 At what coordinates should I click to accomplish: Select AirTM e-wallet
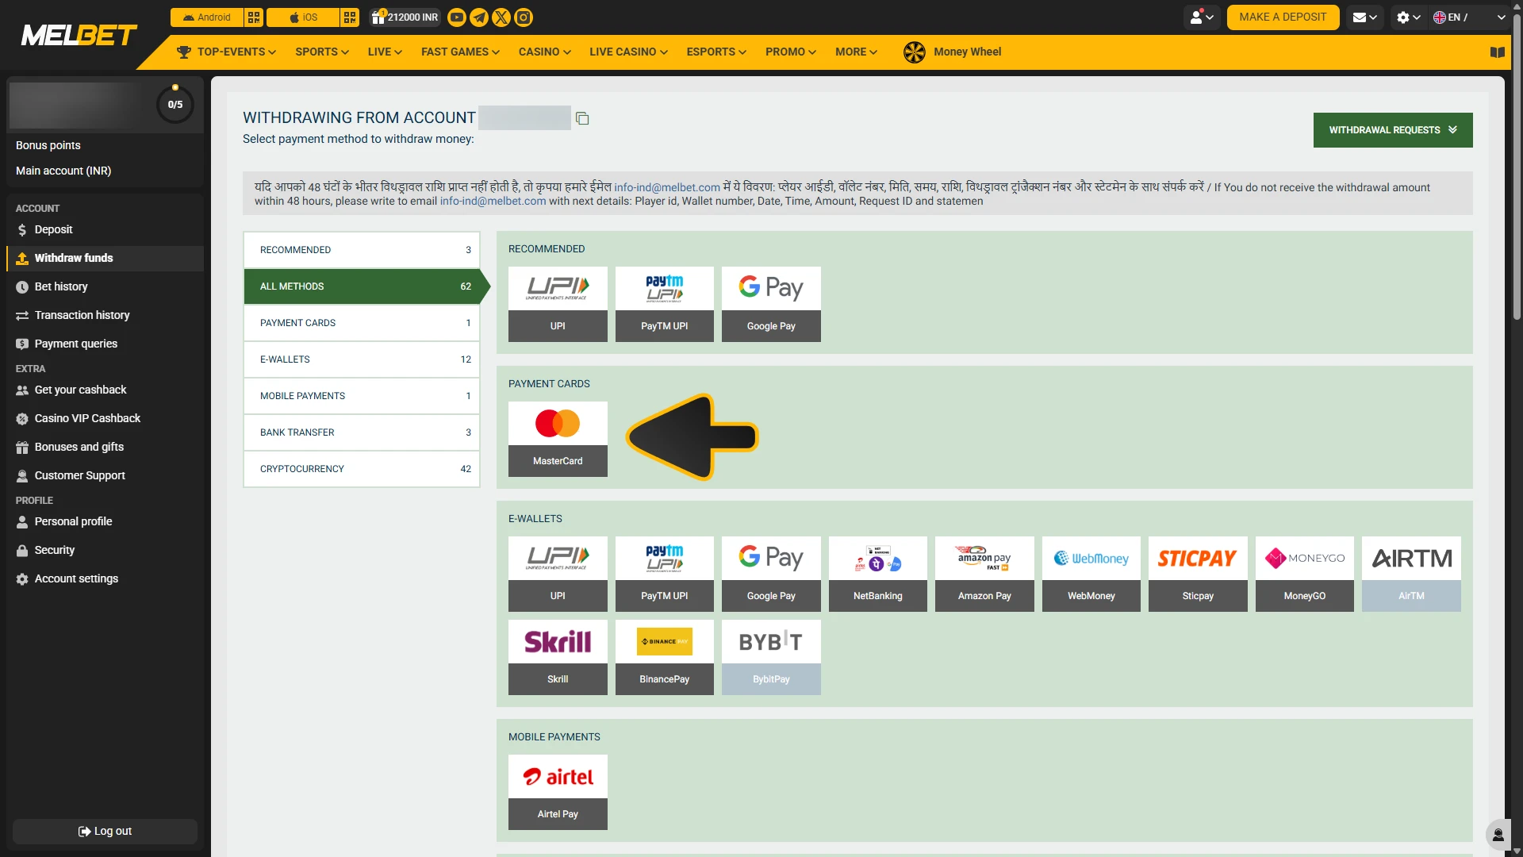point(1411,574)
